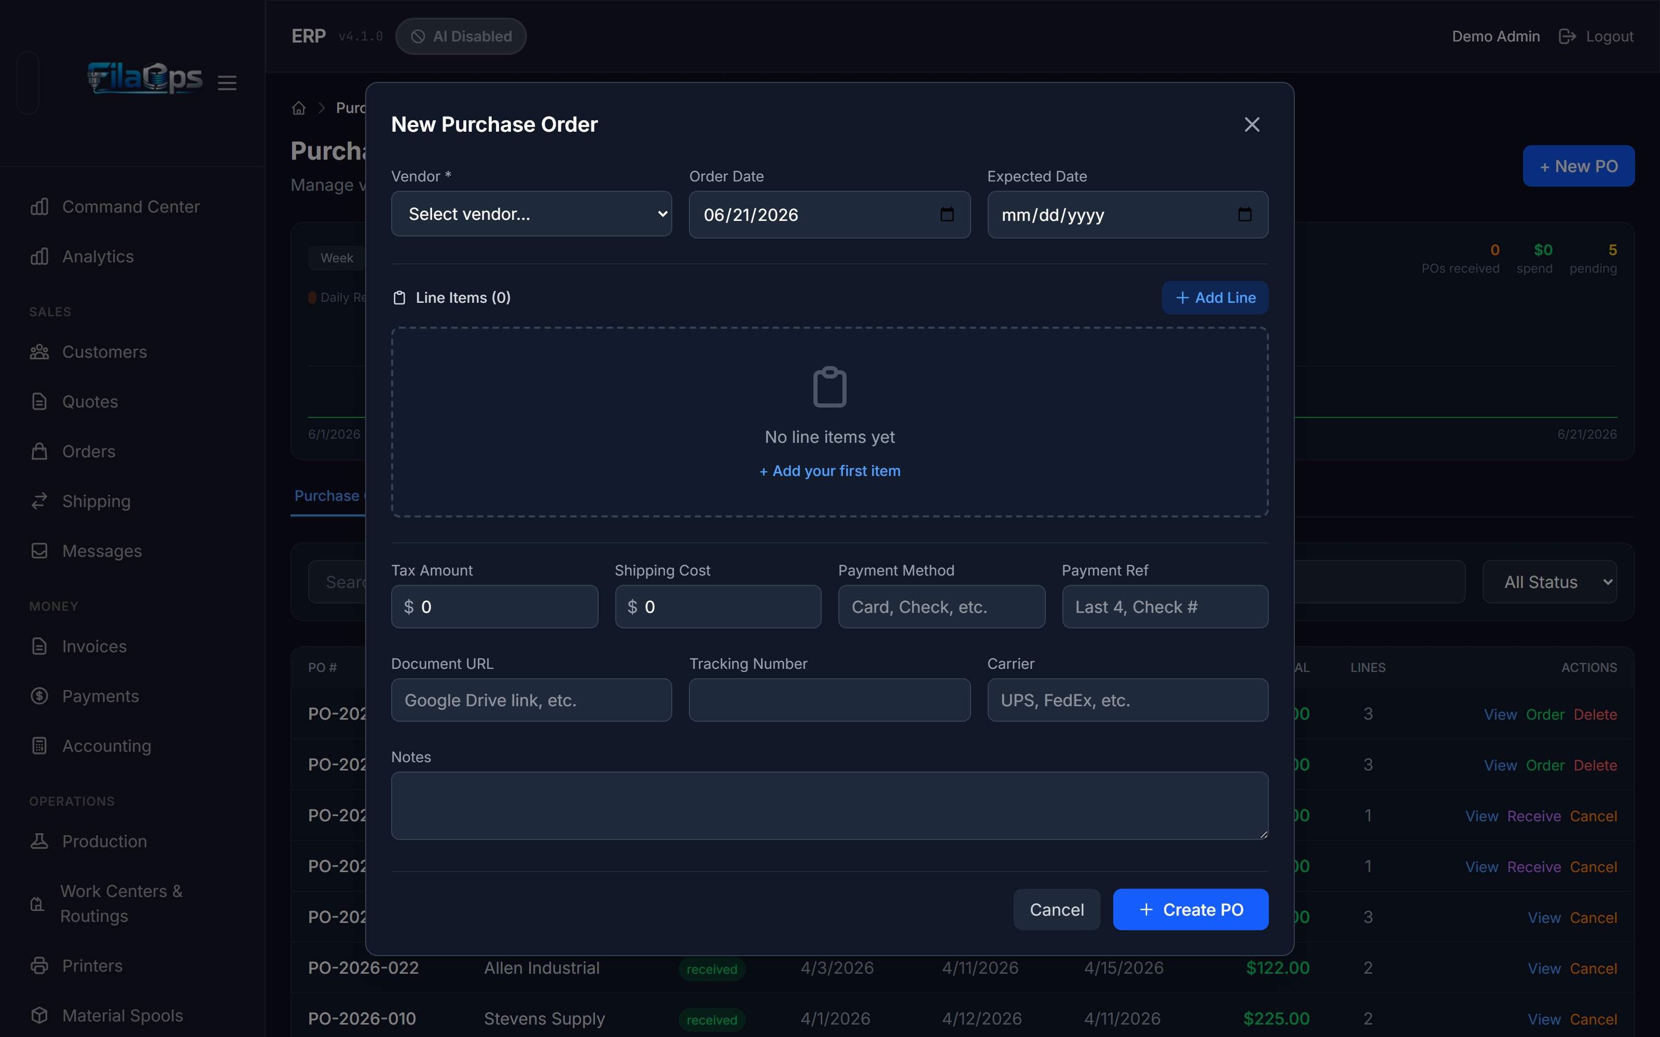Open Customers in the sidebar
Viewport: 1660px width, 1037px height.
(x=104, y=352)
